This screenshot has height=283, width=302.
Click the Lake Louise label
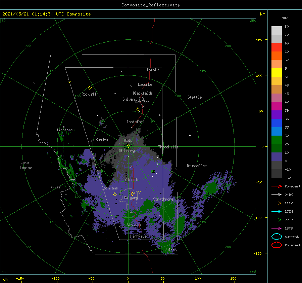point(26,165)
